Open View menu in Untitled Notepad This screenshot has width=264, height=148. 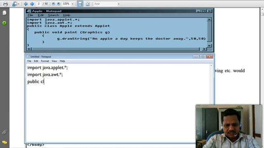pos(54,61)
